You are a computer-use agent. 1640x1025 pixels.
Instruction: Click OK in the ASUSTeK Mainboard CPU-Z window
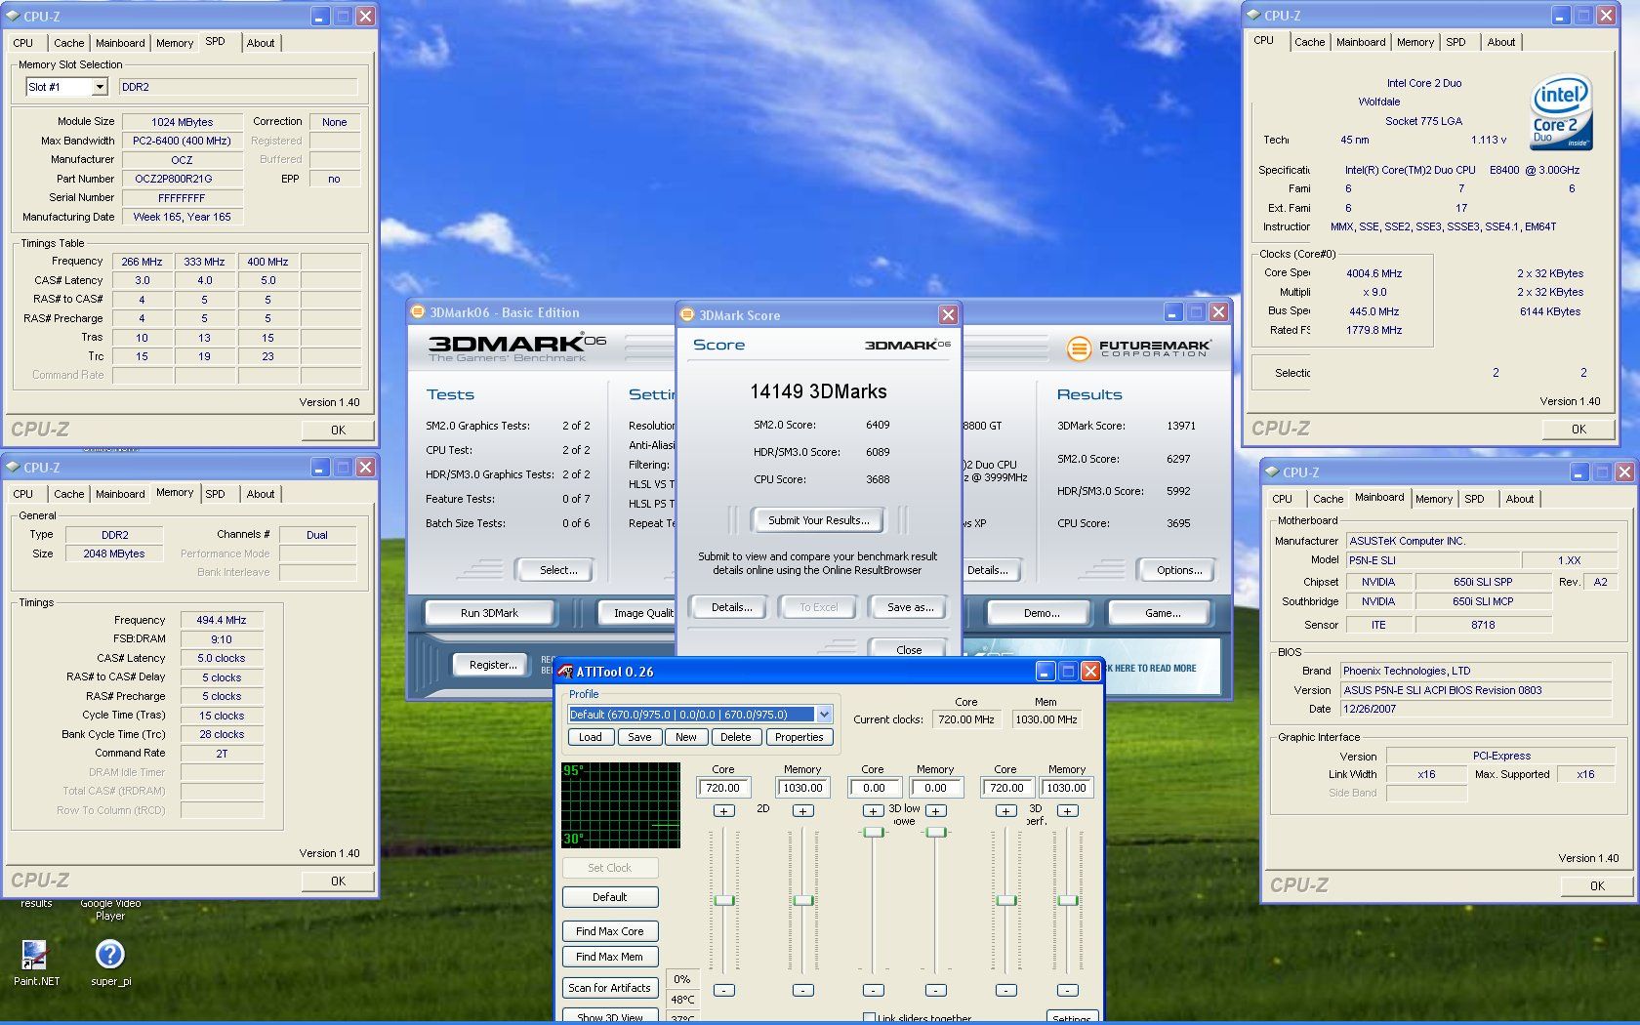(x=1597, y=885)
